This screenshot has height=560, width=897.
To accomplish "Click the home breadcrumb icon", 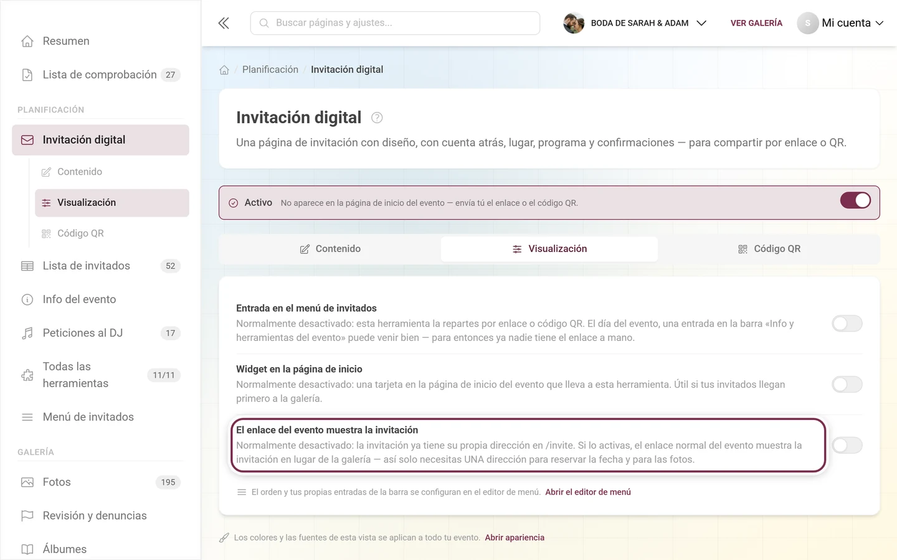I will tap(224, 70).
